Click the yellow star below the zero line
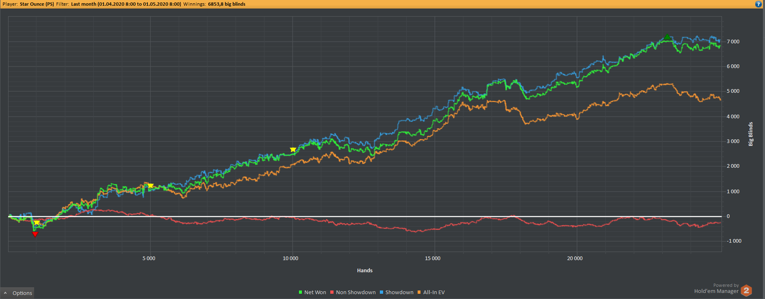The image size is (765, 299). click(37, 222)
